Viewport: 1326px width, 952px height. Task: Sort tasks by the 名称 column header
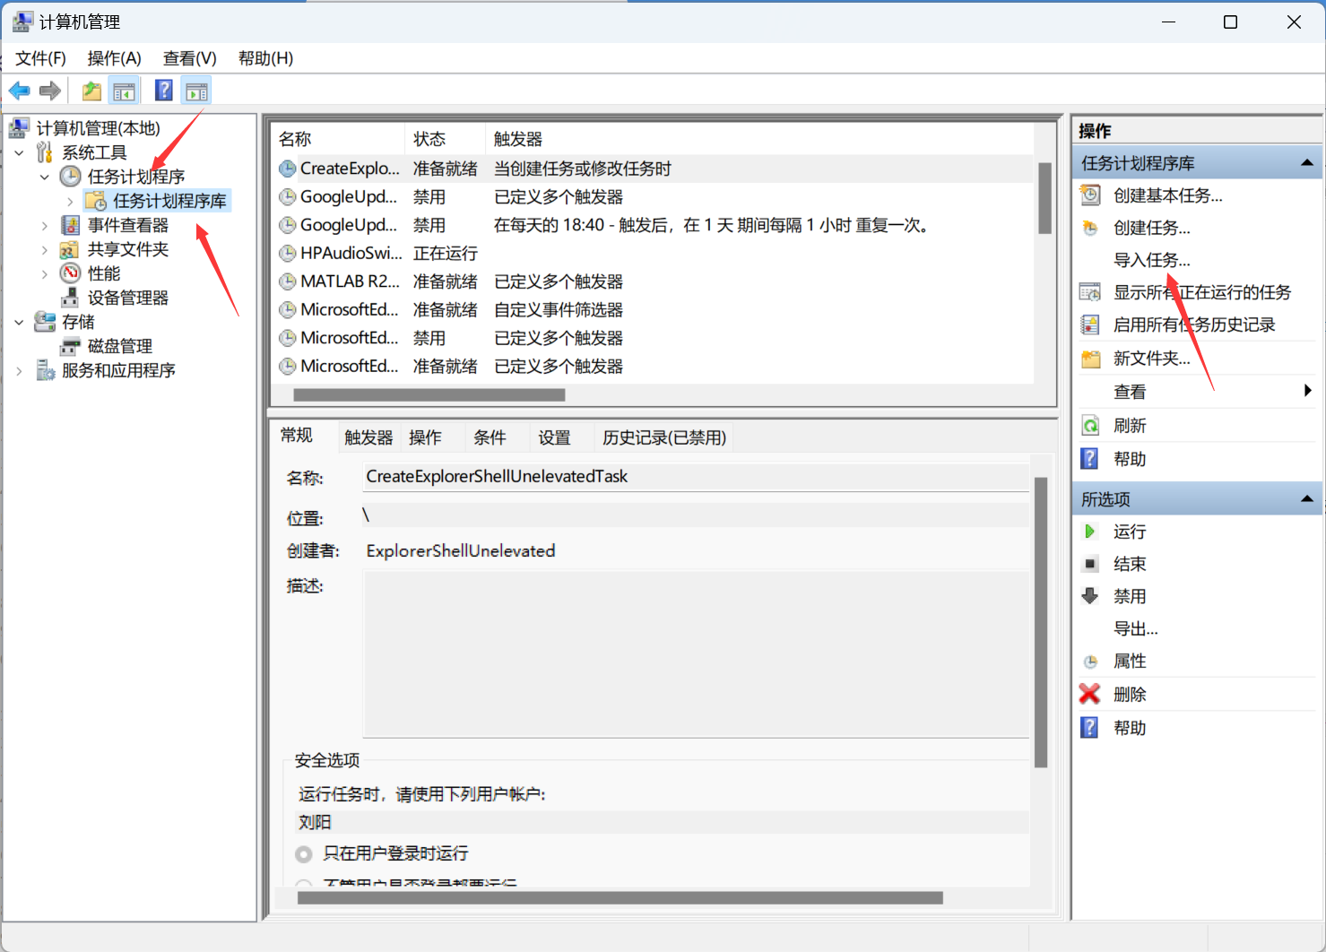tap(338, 139)
